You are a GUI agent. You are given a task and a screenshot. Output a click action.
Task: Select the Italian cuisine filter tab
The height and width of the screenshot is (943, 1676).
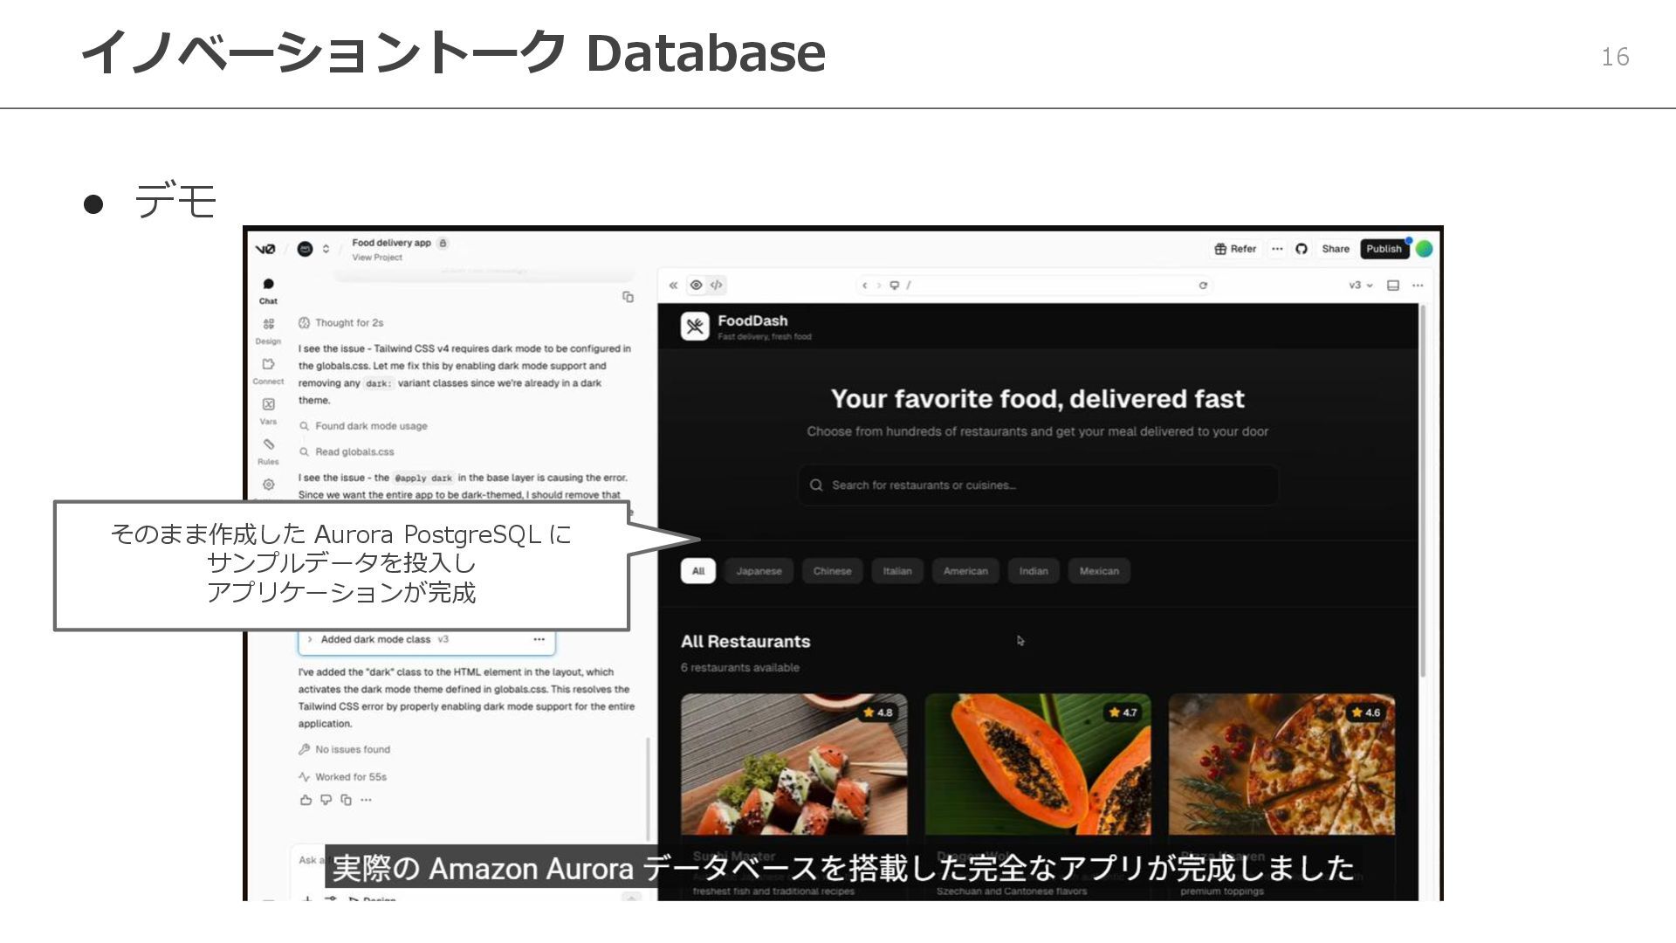point(896,571)
